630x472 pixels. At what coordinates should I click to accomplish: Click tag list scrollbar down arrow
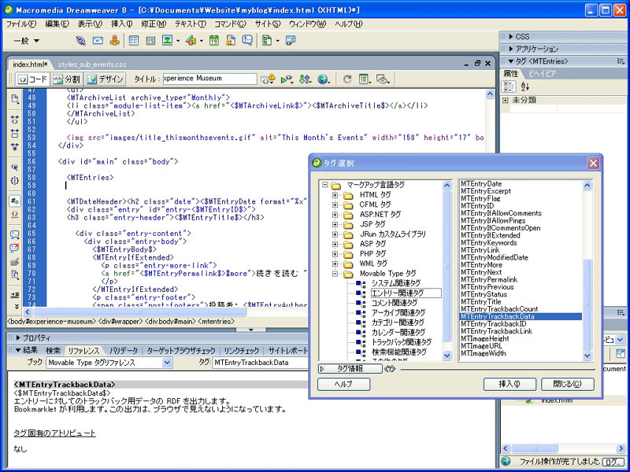click(x=587, y=356)
